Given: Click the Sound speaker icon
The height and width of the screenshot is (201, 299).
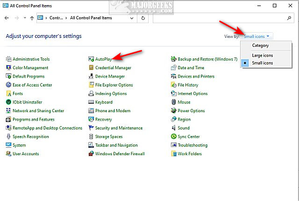Looking at the screenshot, I should (174, 128).
